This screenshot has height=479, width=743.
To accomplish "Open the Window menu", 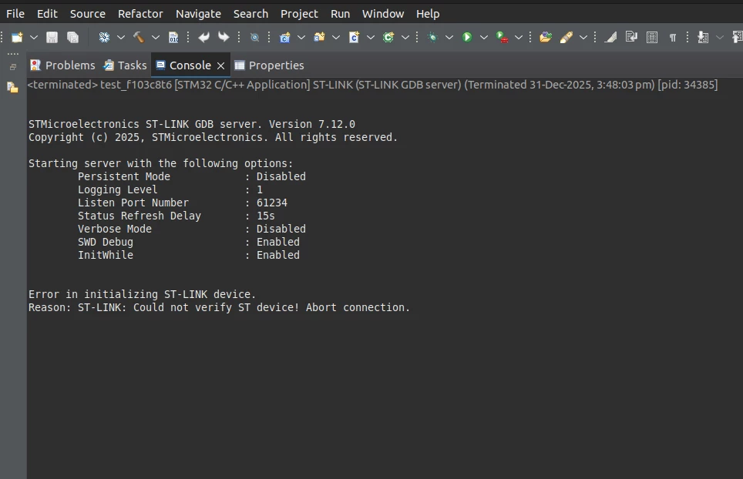I will (383, 14).
